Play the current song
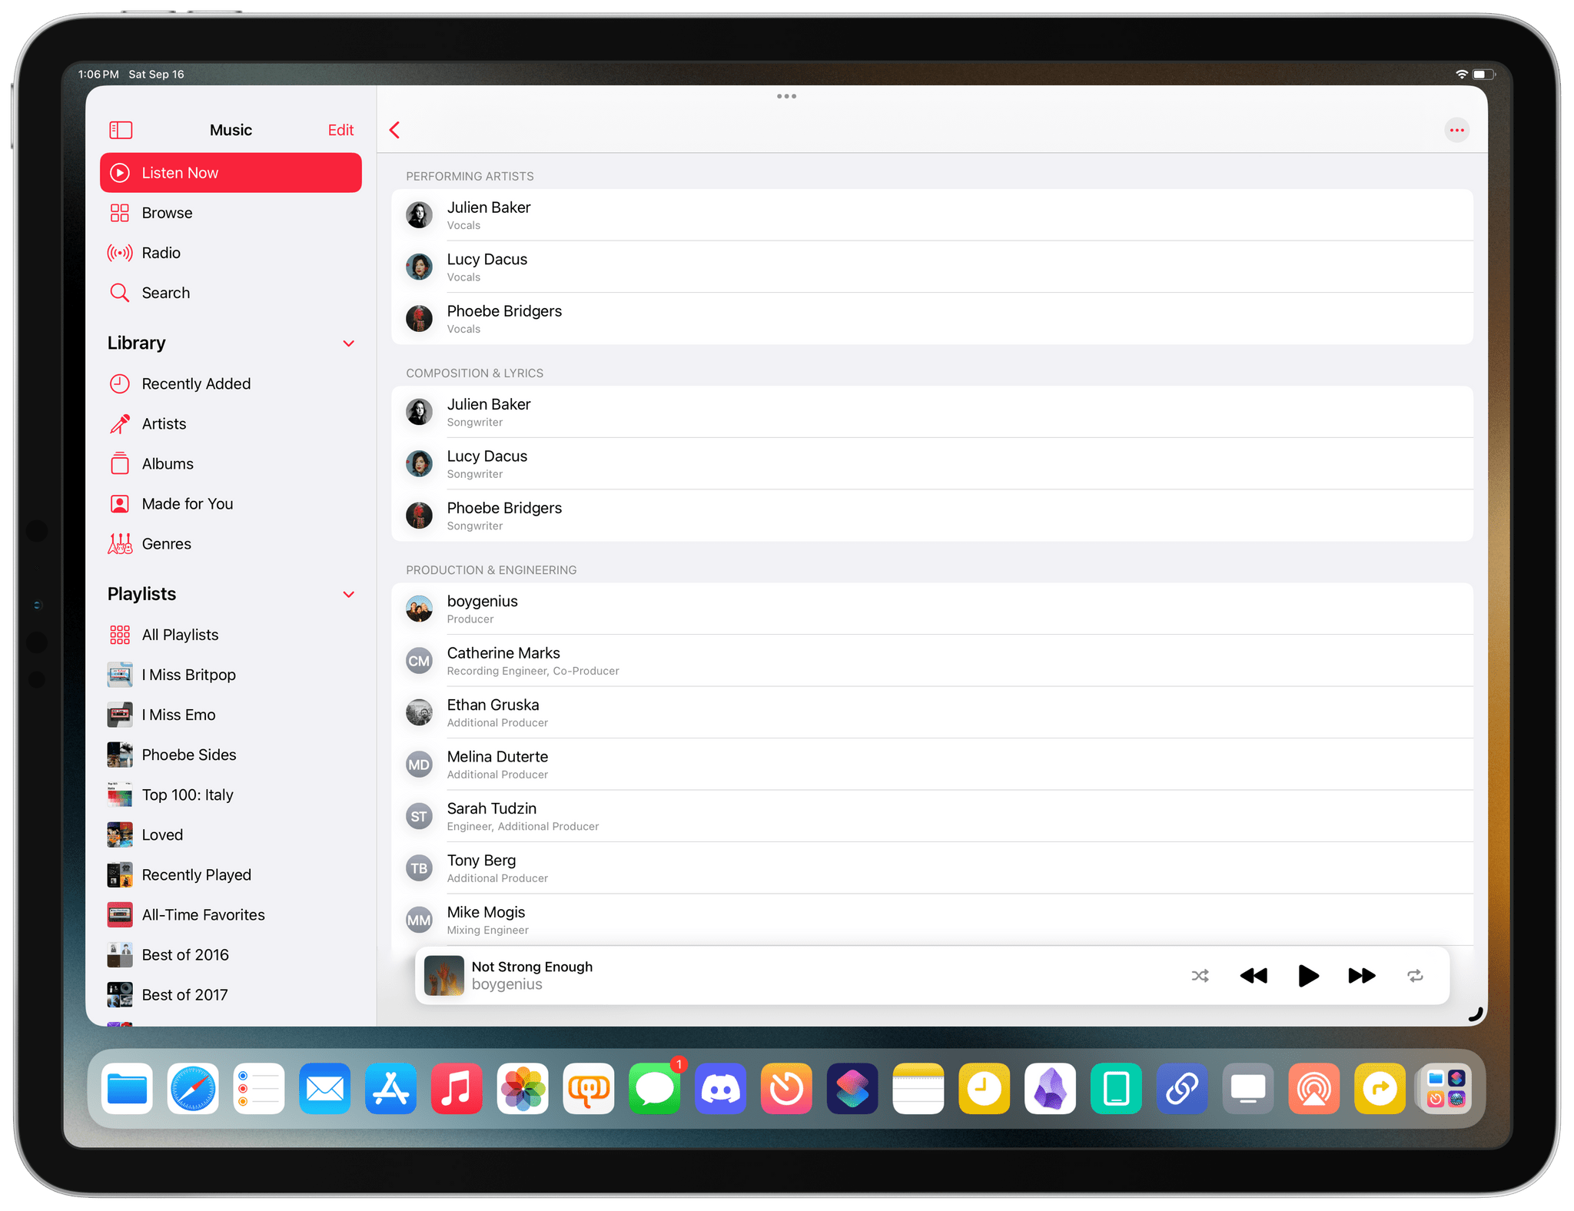 pos(1308,976)
